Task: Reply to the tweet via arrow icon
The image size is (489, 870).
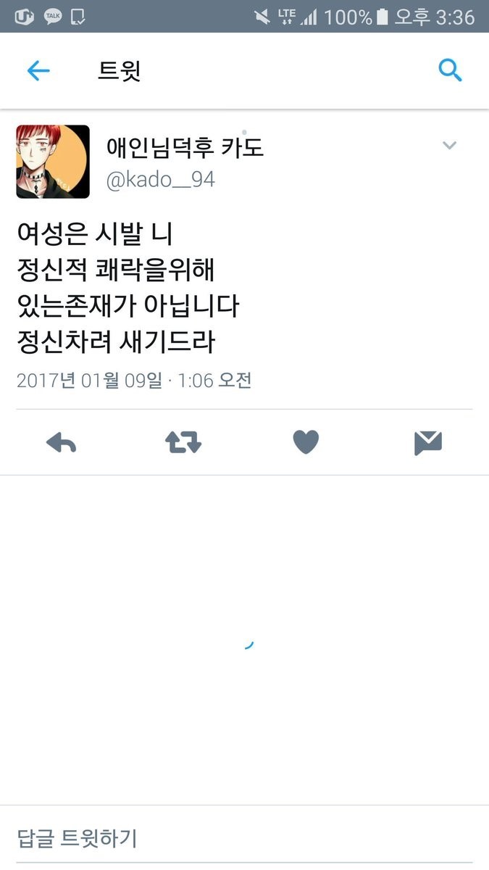Action: tap(62, 442)
